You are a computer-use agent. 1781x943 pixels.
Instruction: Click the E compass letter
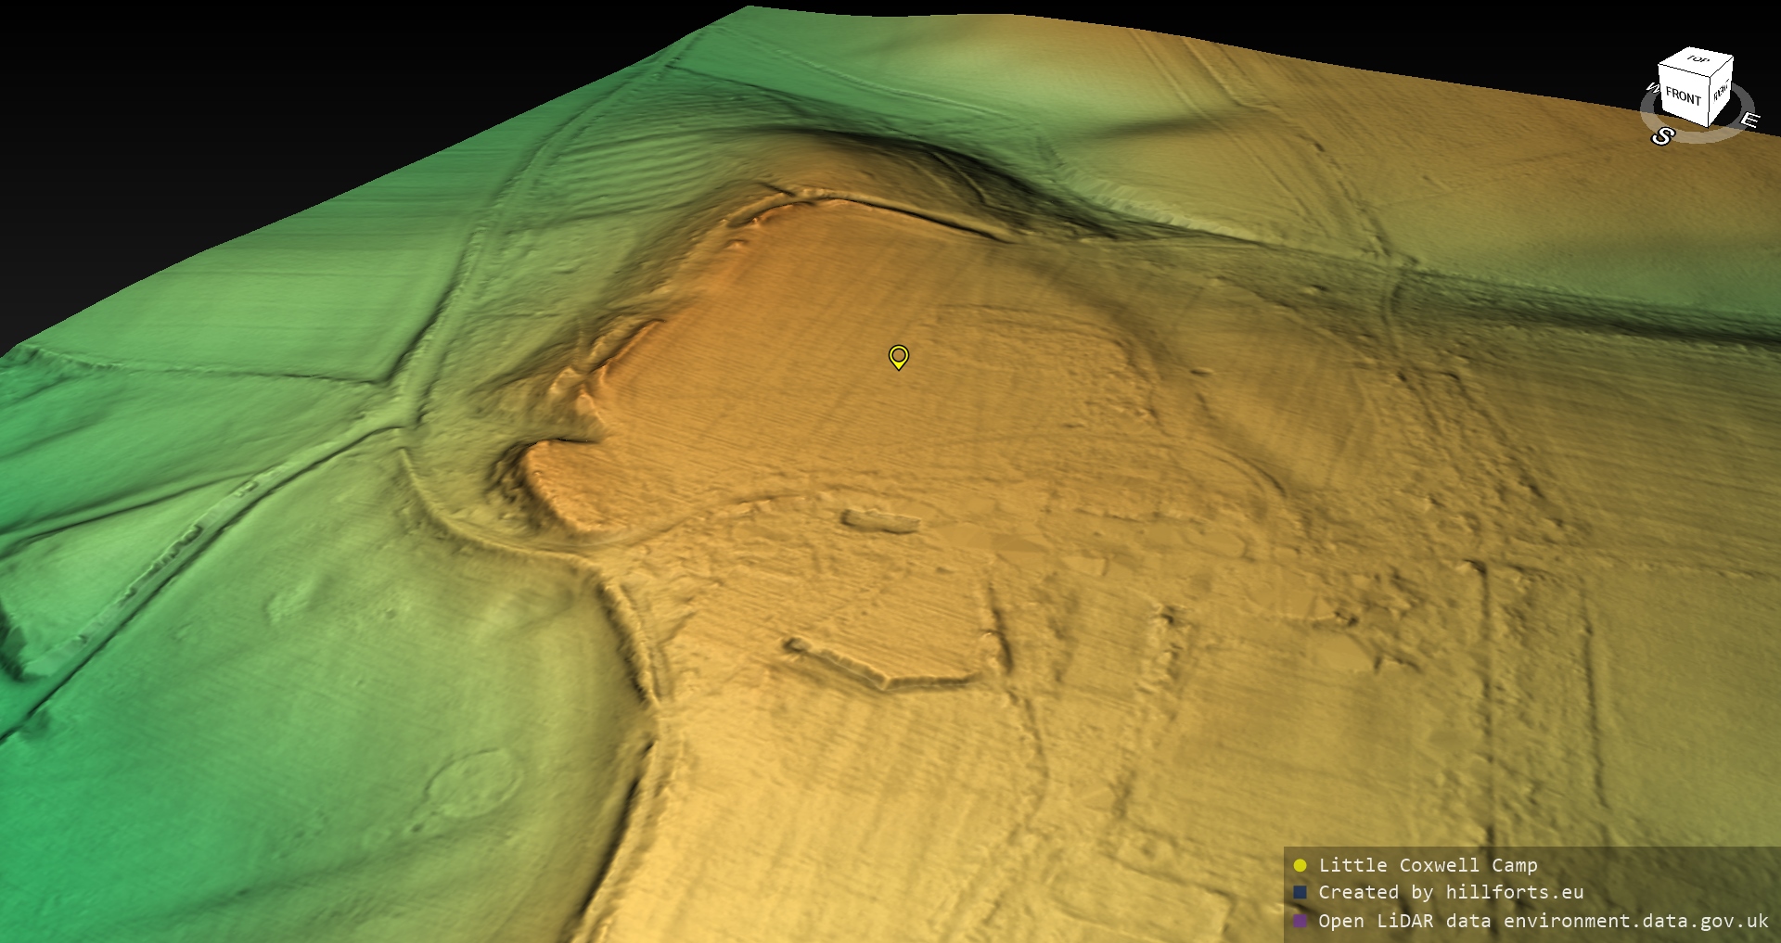[1749, 120]
